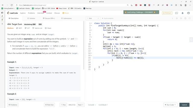Switch to the Description tab
Image resolution: width=193 pixels, height=108 pixels.
pyautogui.click(x=14, y=18)
